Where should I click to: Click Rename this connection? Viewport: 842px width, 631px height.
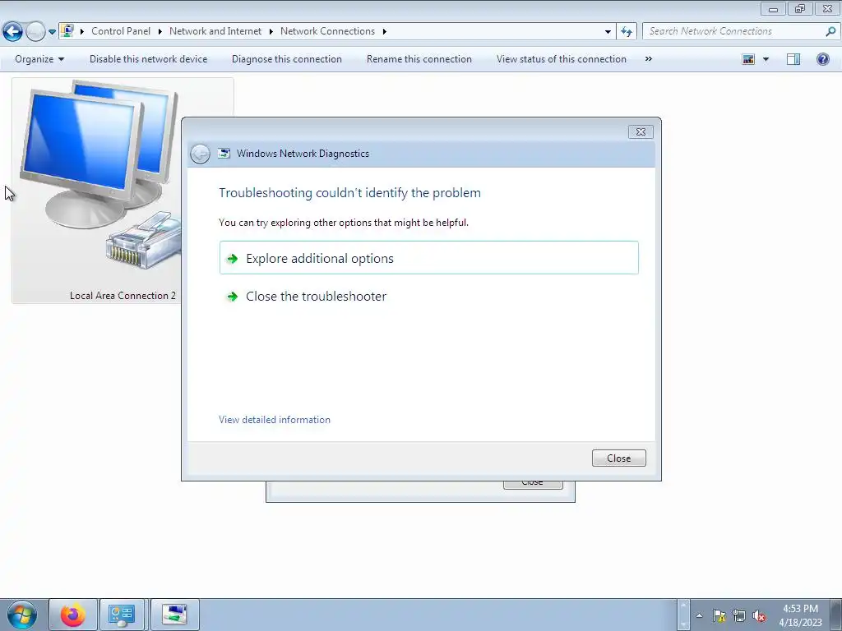[x=419, y=59]
